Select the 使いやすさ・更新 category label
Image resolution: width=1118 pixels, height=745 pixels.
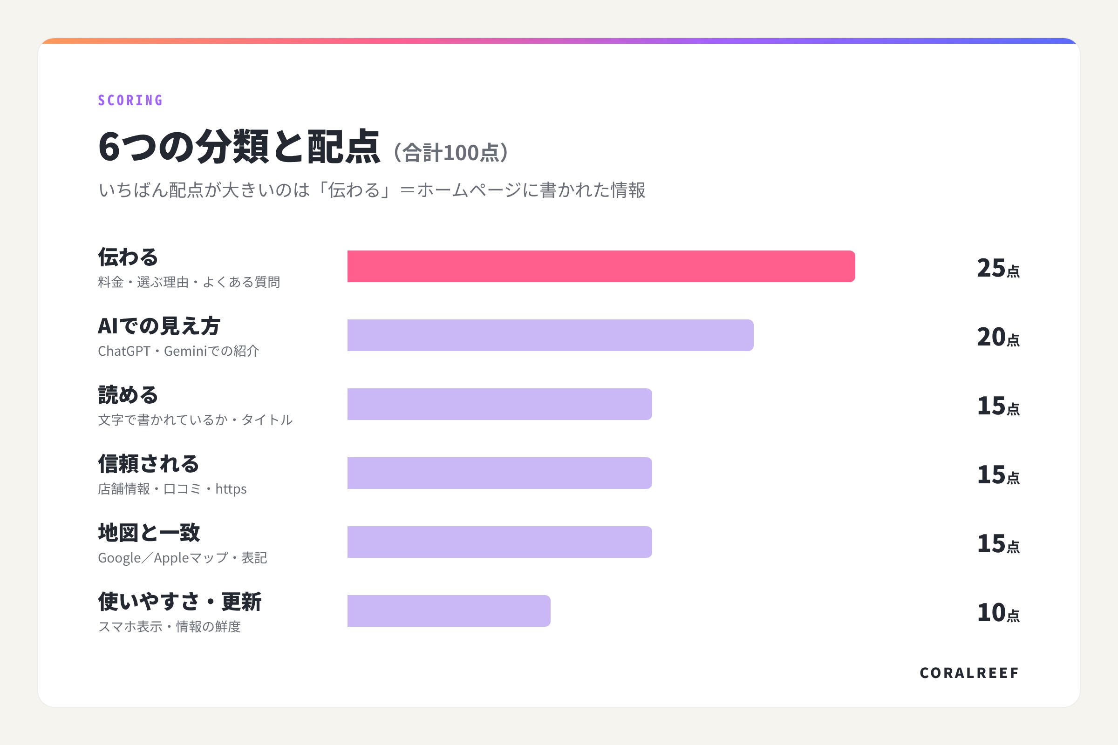180,602
